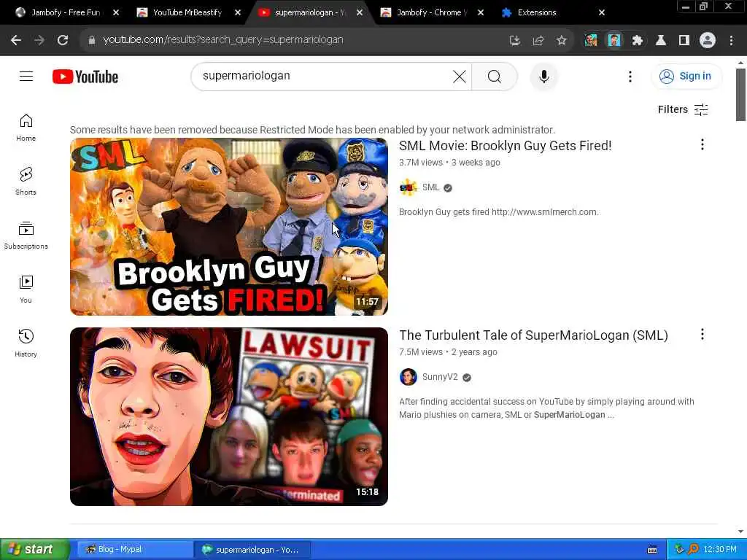Click '7.5M views' metadata text
Image resolution: width=747 pixels, height=560 pixels.
[x=421, y=352]
